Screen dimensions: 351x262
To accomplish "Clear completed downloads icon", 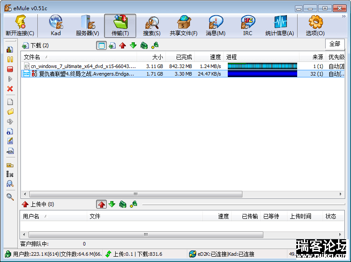I will (10, 174).
